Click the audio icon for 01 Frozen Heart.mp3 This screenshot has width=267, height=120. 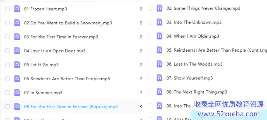pyautogui.click(x=17, y=9)
